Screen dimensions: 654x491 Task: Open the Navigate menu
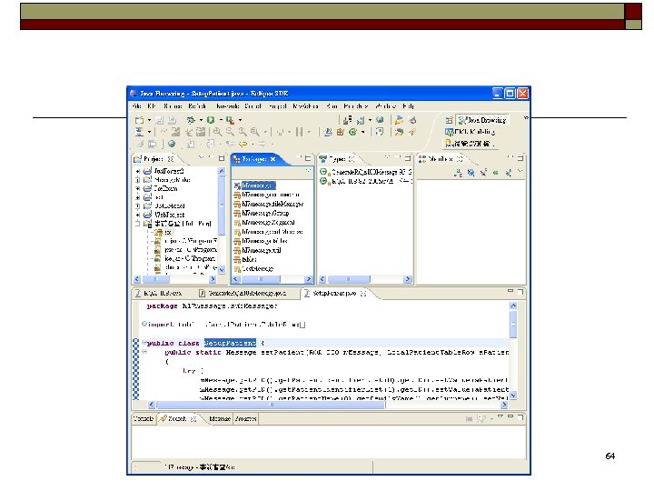227,106
